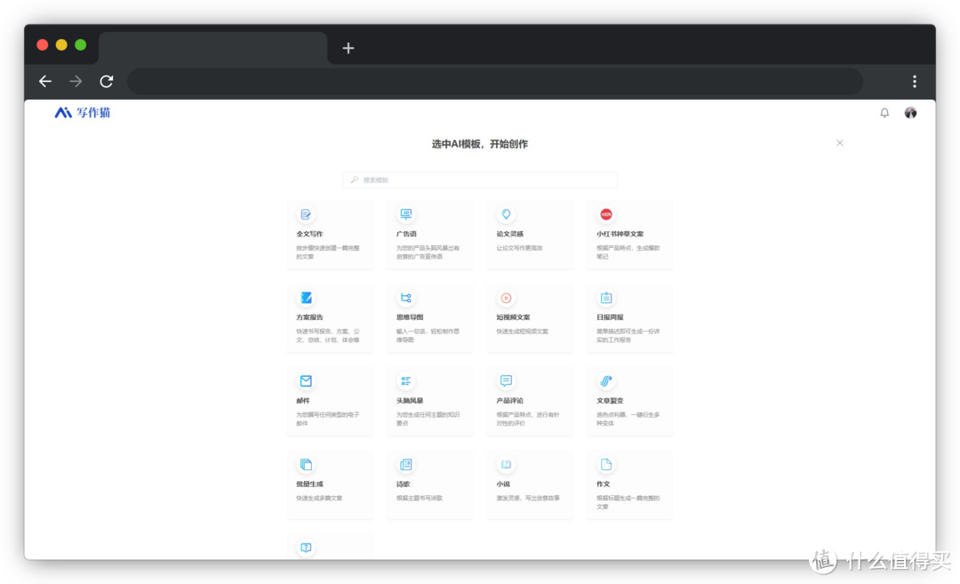Click the 写作猫 logo
Screen dimensions: 960x584
click(82, 113)
